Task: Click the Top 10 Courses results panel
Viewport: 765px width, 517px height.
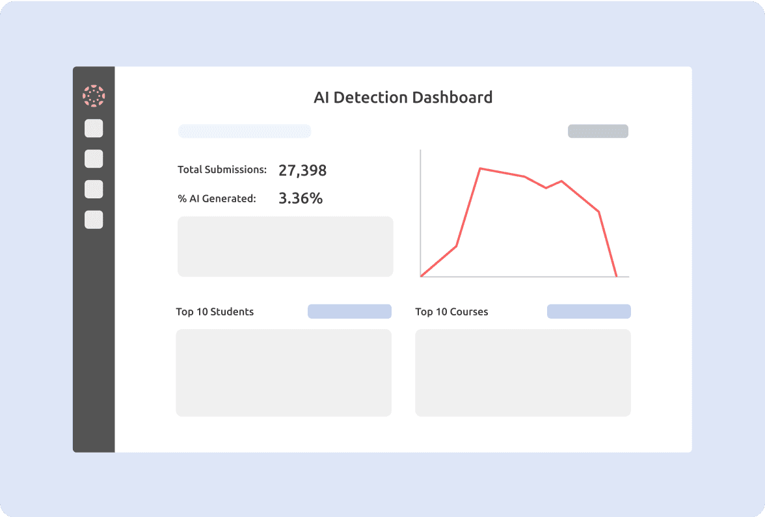Action: coord(522,372)
